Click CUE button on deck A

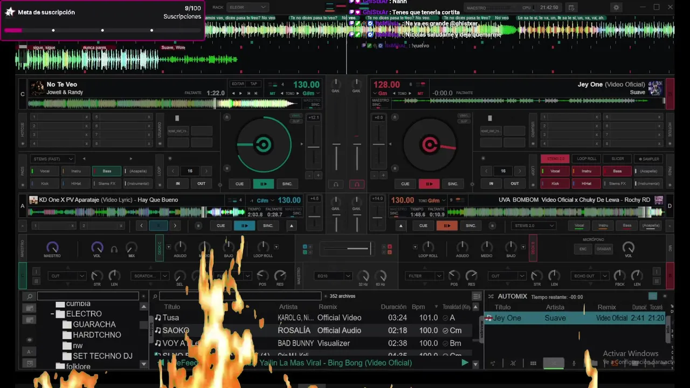coord(220,226)
